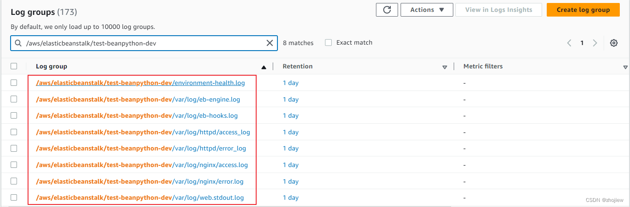Go to next page arrow
630x207 pixels.
pyautogui.click(x=595, y=43)
